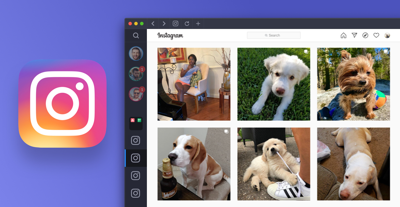Open the middle sidebar avatar with a notification badge
Image resolution: width=400 pixels, height=207 pixels.
click(136, 74)
